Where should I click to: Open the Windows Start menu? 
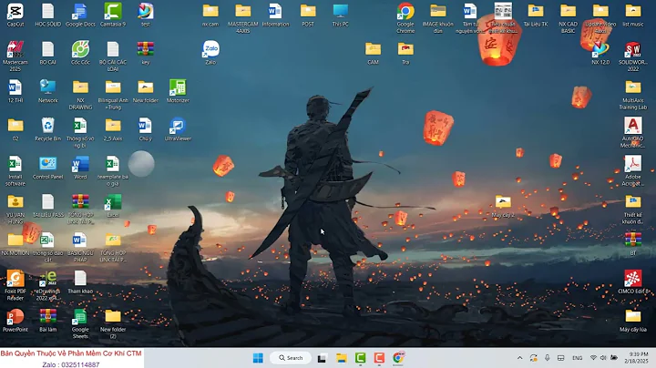pos(258,358)
